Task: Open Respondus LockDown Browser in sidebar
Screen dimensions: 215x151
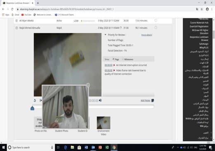Action: click(199, 39)
